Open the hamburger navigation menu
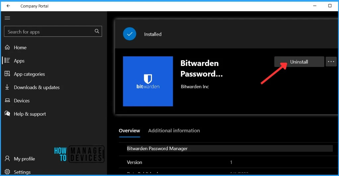The image size is (339, 176). click(x=7, y=18)
